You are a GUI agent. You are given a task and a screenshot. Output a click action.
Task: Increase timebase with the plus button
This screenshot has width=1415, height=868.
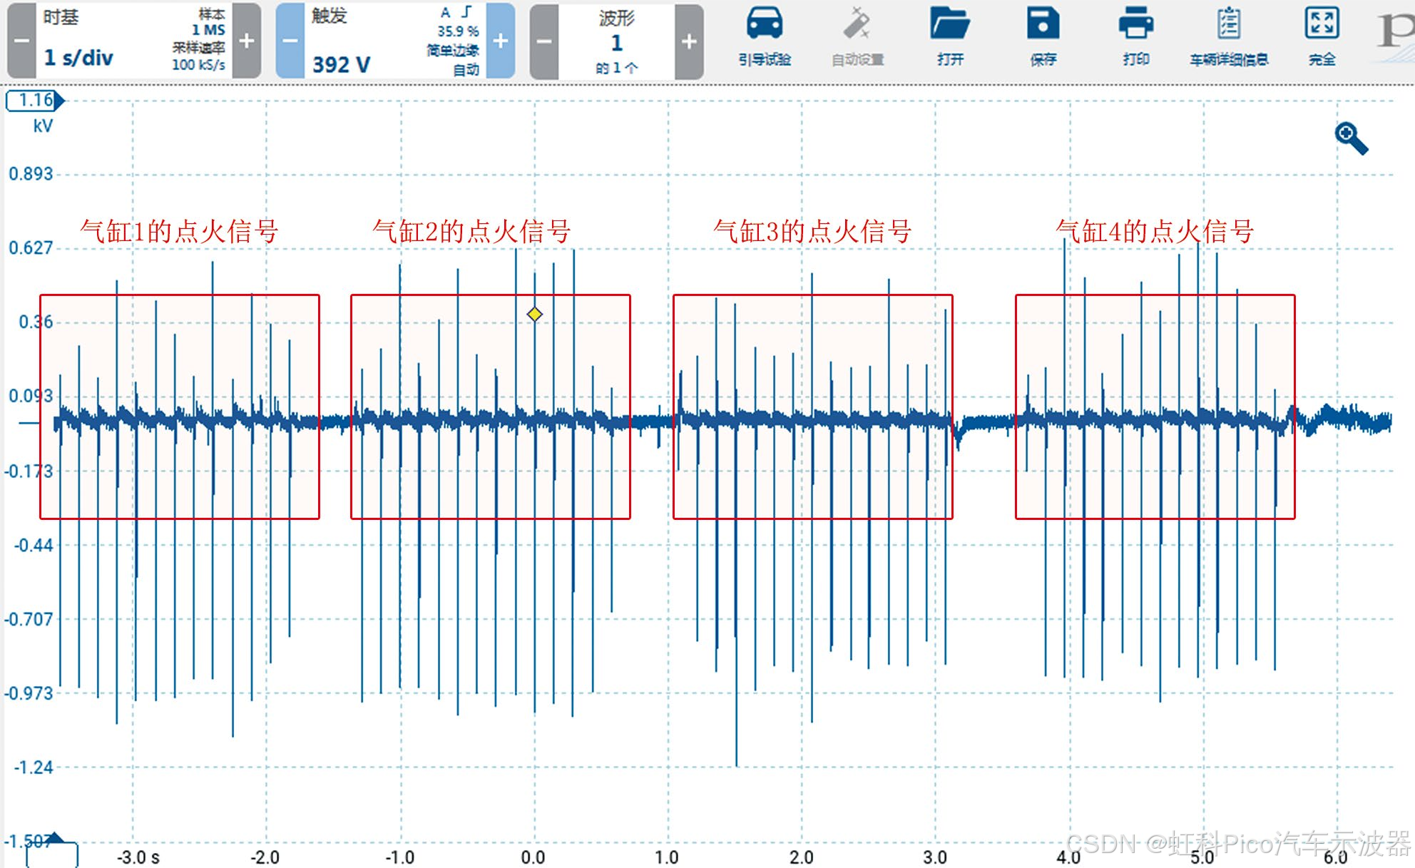point(247,41)
